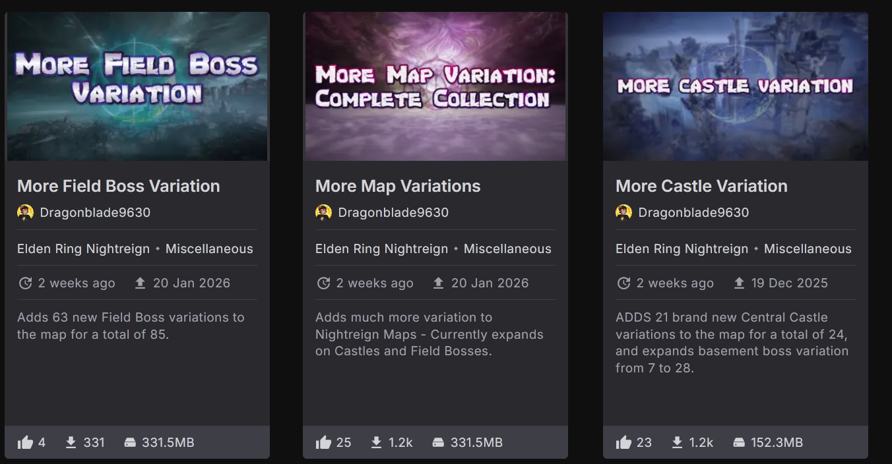Open the More Map Variation Complete Collection thumbnail
The width and height of the screenshot is (892, 464).
pyautogui.click(x=435, y=86)
